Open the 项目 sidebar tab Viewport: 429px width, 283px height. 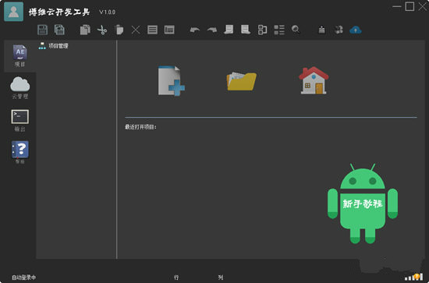pyautogui.click(x=20, y=56)
